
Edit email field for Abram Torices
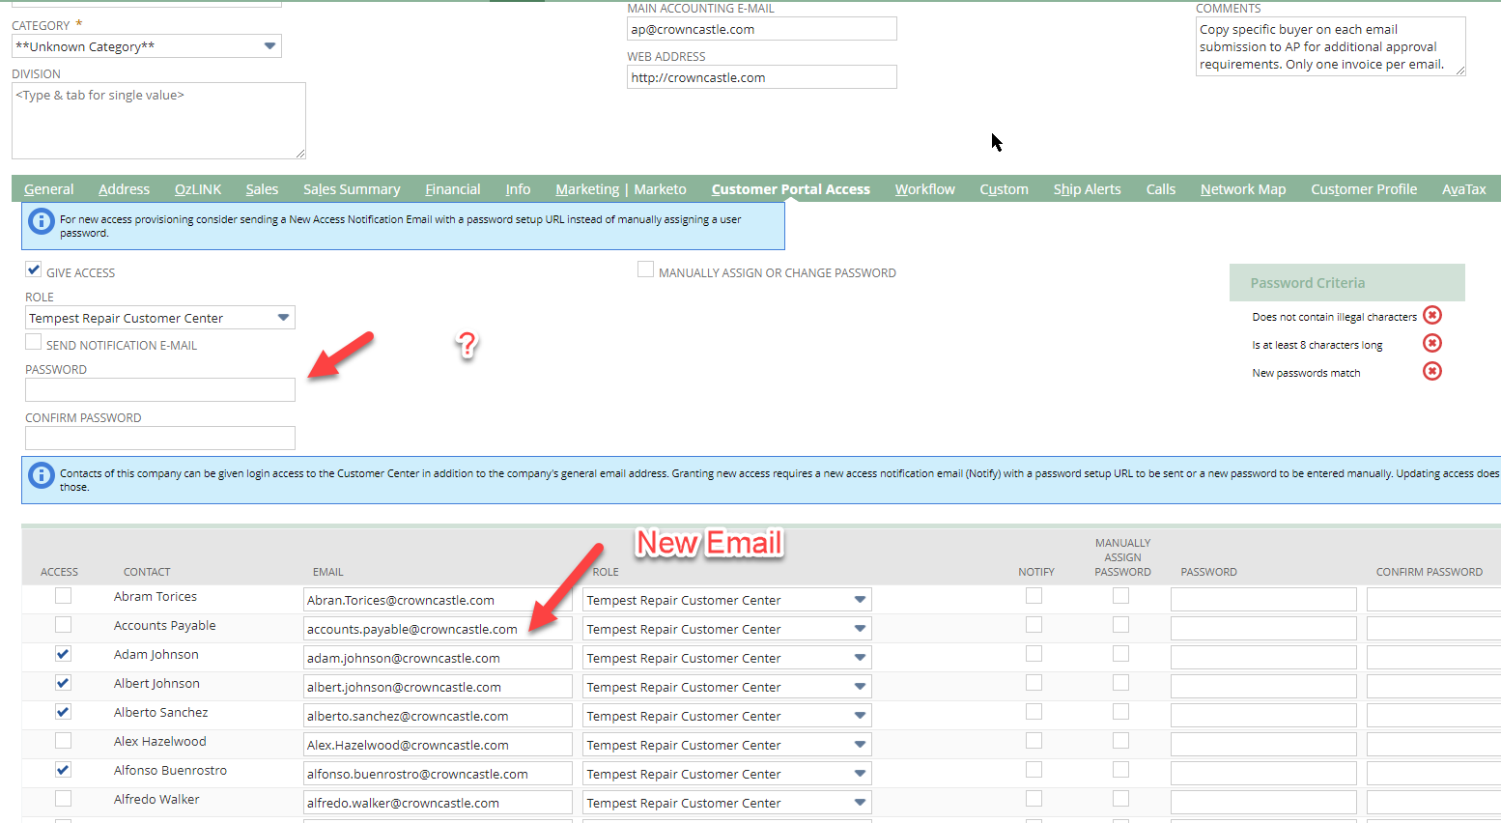click(x=438, y=600)
